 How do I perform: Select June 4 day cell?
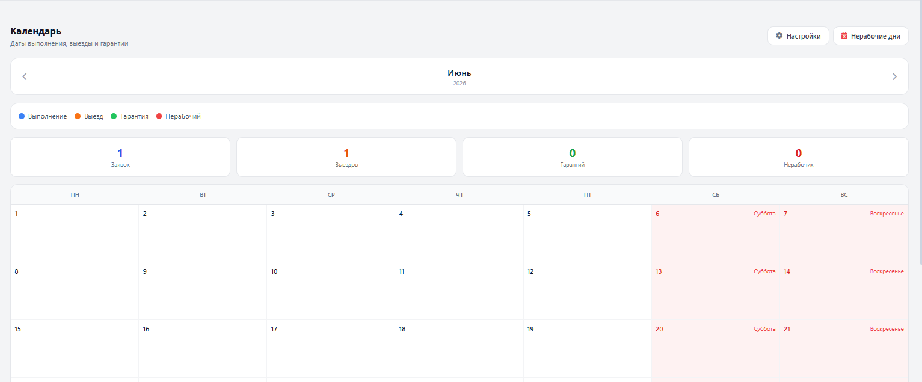459,233
